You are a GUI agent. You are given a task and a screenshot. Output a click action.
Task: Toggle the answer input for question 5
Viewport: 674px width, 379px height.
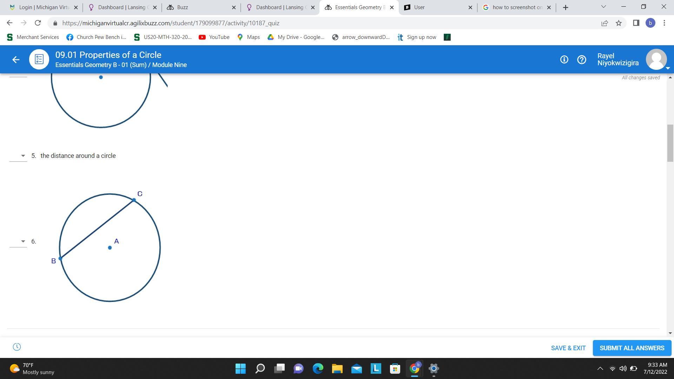23,155
